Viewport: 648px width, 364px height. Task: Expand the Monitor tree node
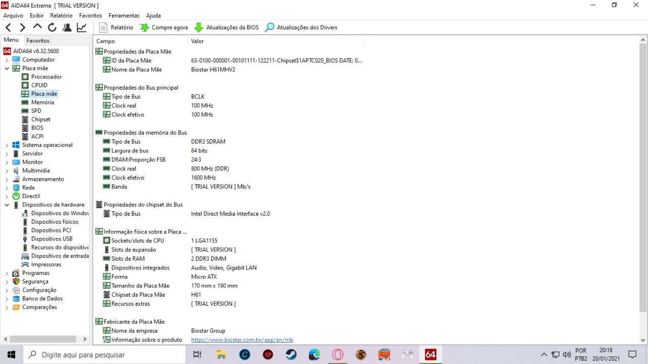click(7, 163)
